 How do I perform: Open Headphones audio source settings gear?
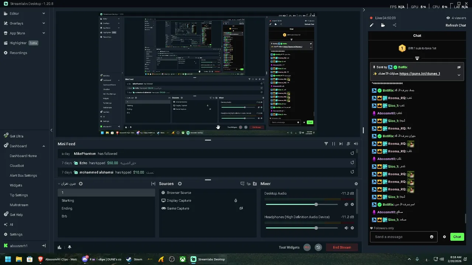click(x=352, y=228)
